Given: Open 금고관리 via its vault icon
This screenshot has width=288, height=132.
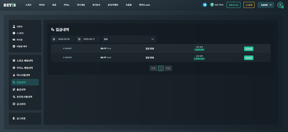Looking at the screenshot, I should click(x=14, y=104).
